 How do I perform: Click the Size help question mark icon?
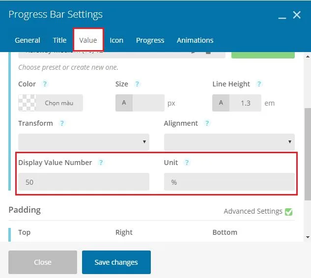(137, 84)
